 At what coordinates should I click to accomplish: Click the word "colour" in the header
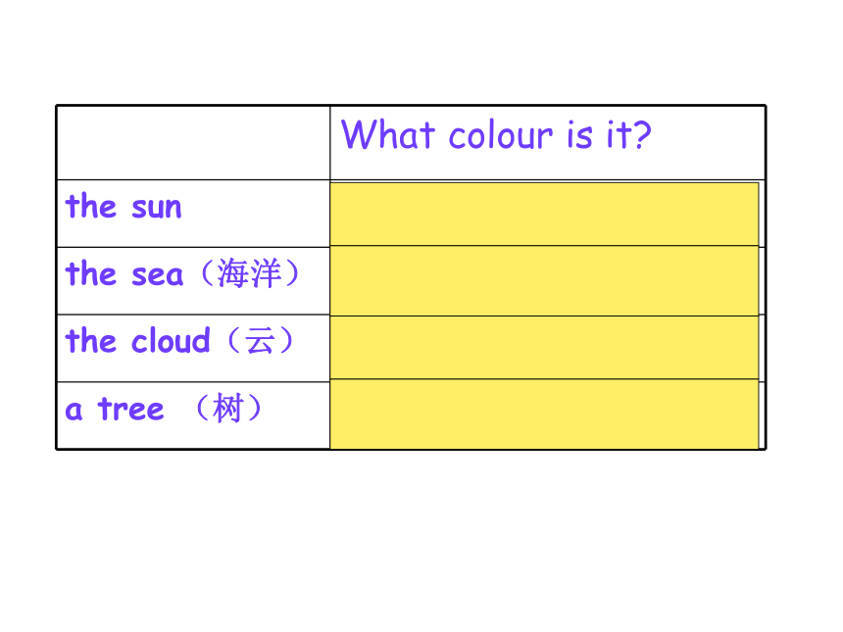pyautogui.click(x=501, y=135)
